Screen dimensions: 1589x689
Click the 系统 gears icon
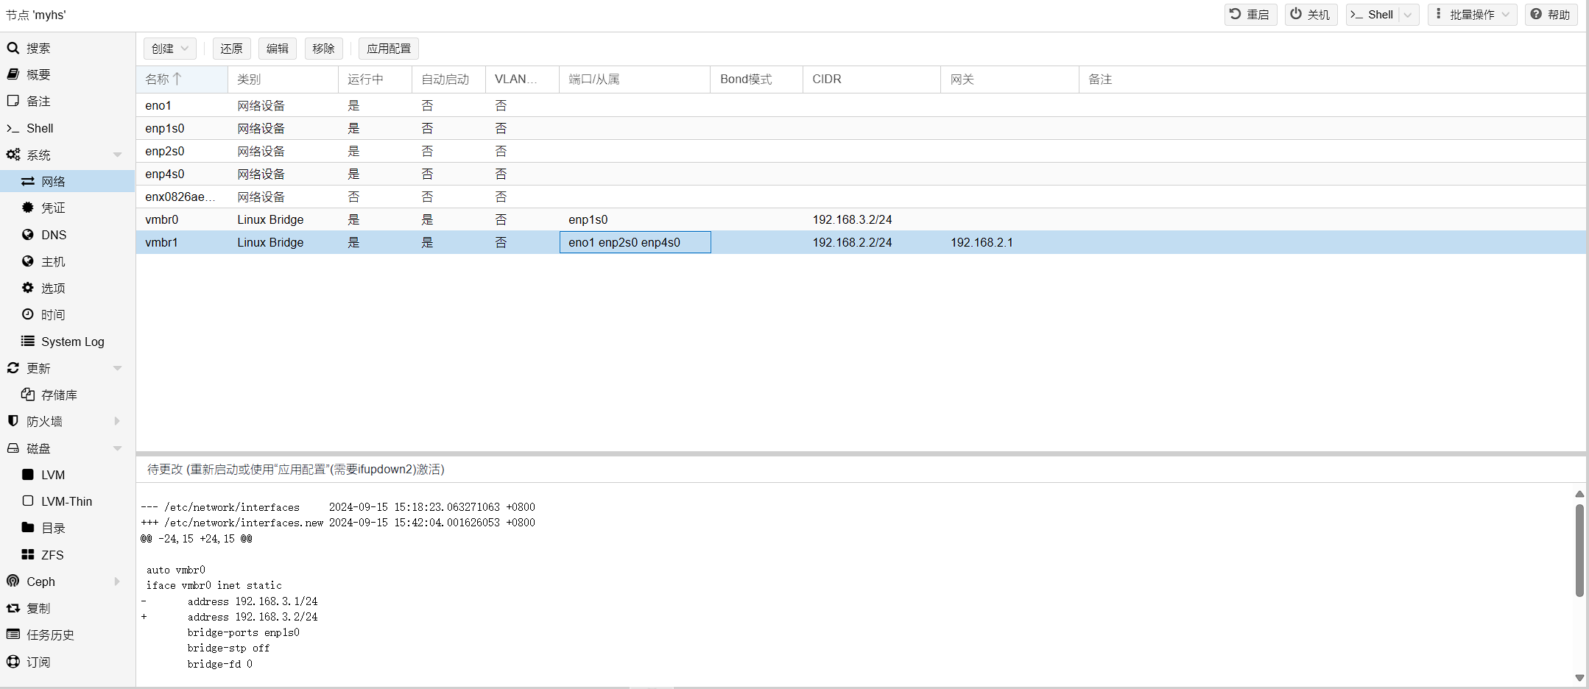13,155
